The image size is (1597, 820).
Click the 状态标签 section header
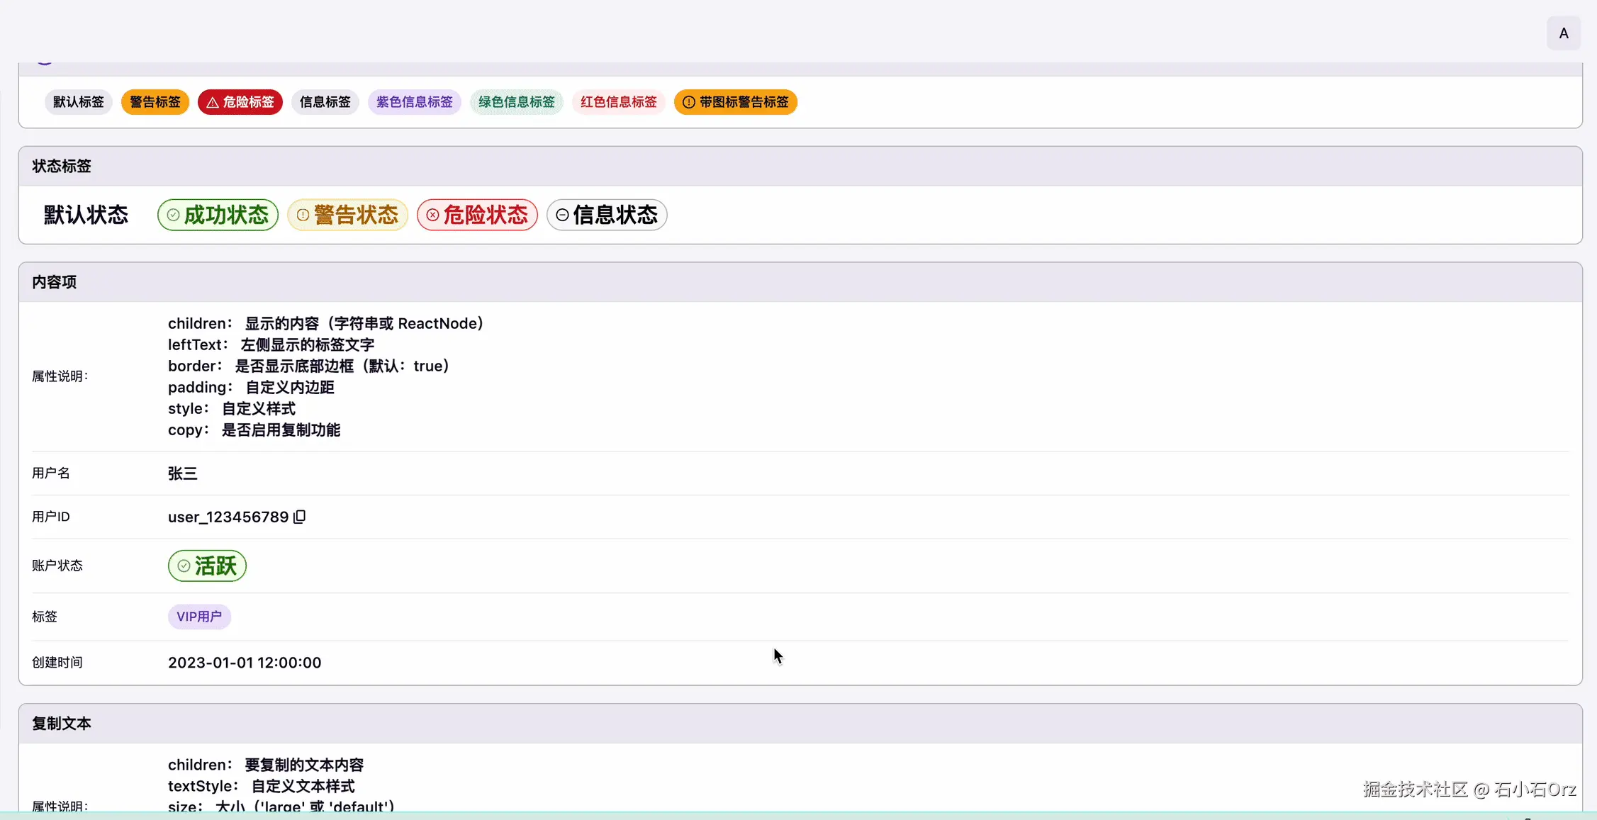(62, 167)
